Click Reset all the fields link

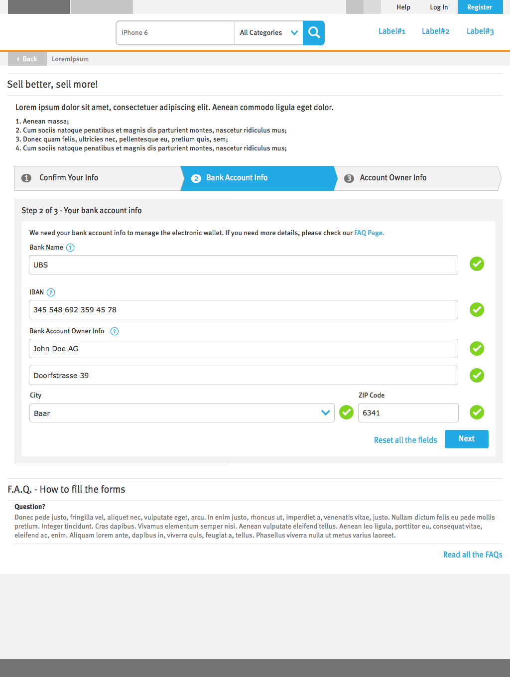[405, 440]
